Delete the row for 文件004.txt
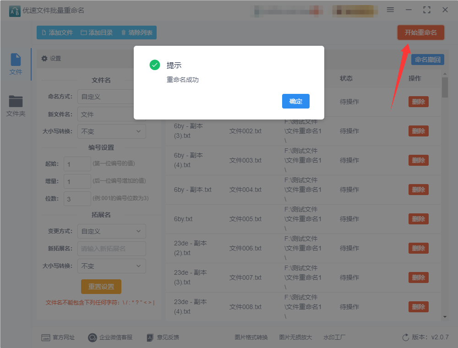This screenshot has width=458, height=348. [418, 190]
